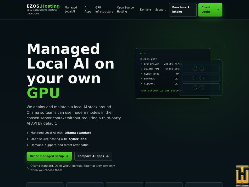Click the "Your Success is our Success" text
The width and height of the screenshot is (249, 187).
pyautogui.click(x=161, y=91)
